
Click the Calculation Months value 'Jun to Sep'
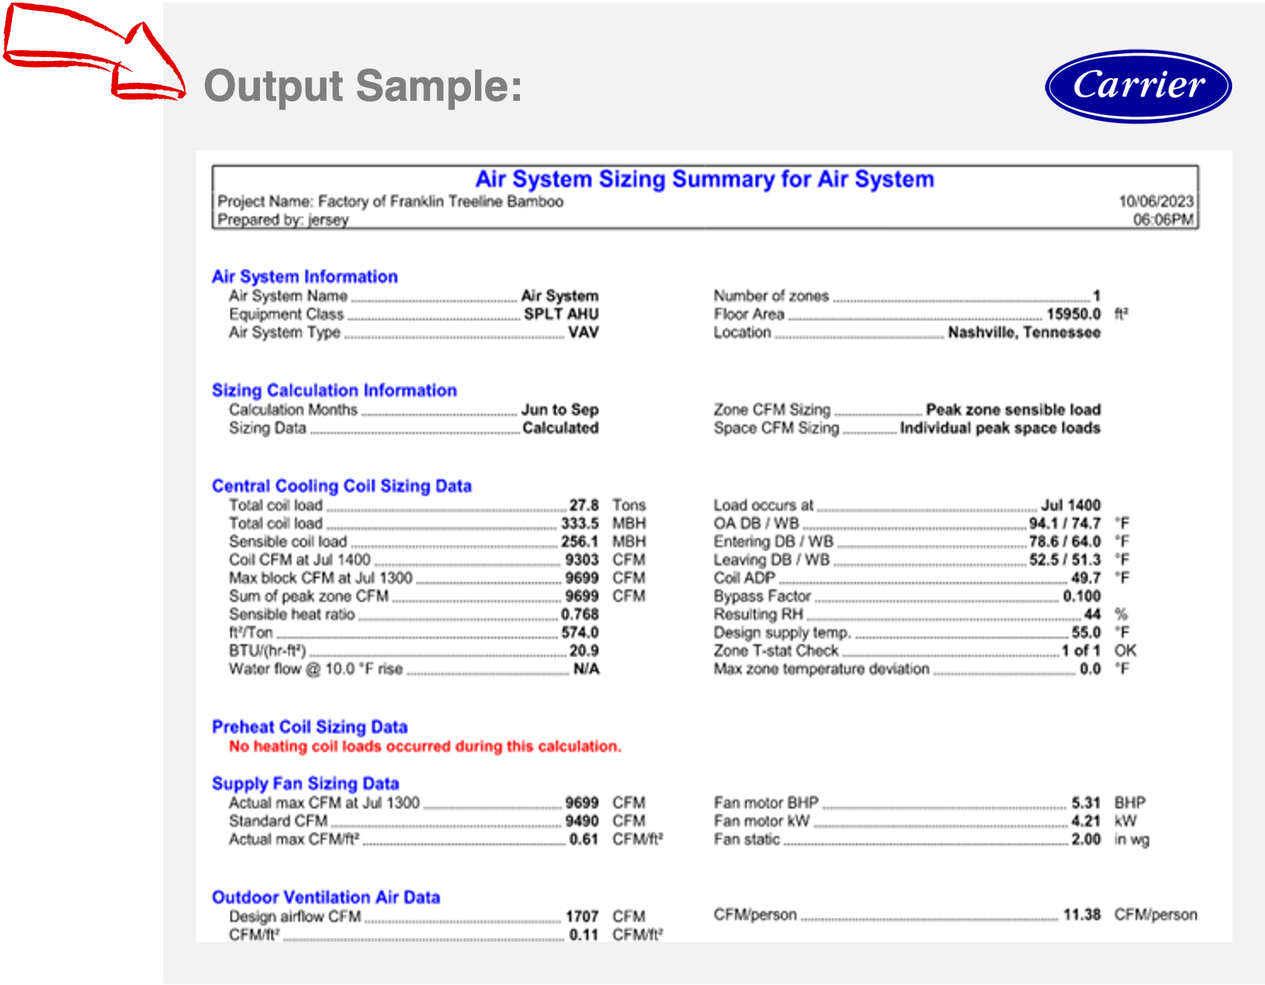tap(560, 409)
